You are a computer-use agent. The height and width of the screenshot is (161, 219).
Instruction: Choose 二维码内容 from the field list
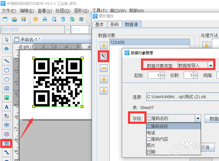pos(174,139)
